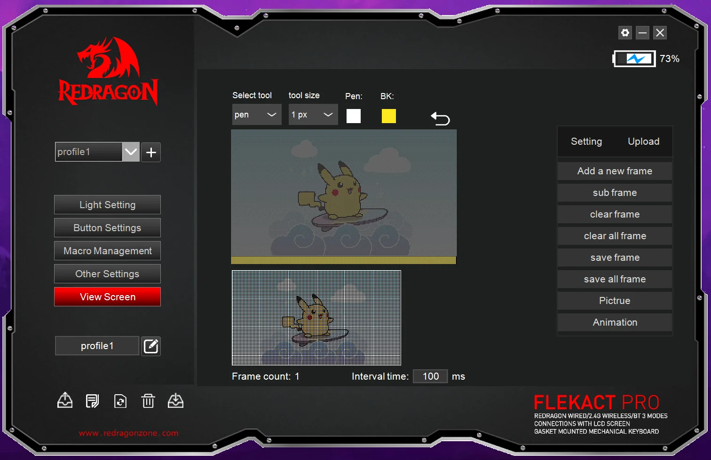This screenshot has height=460, width=711.
Task: Click the FLEKACT PRO title text
Action: 597,403
